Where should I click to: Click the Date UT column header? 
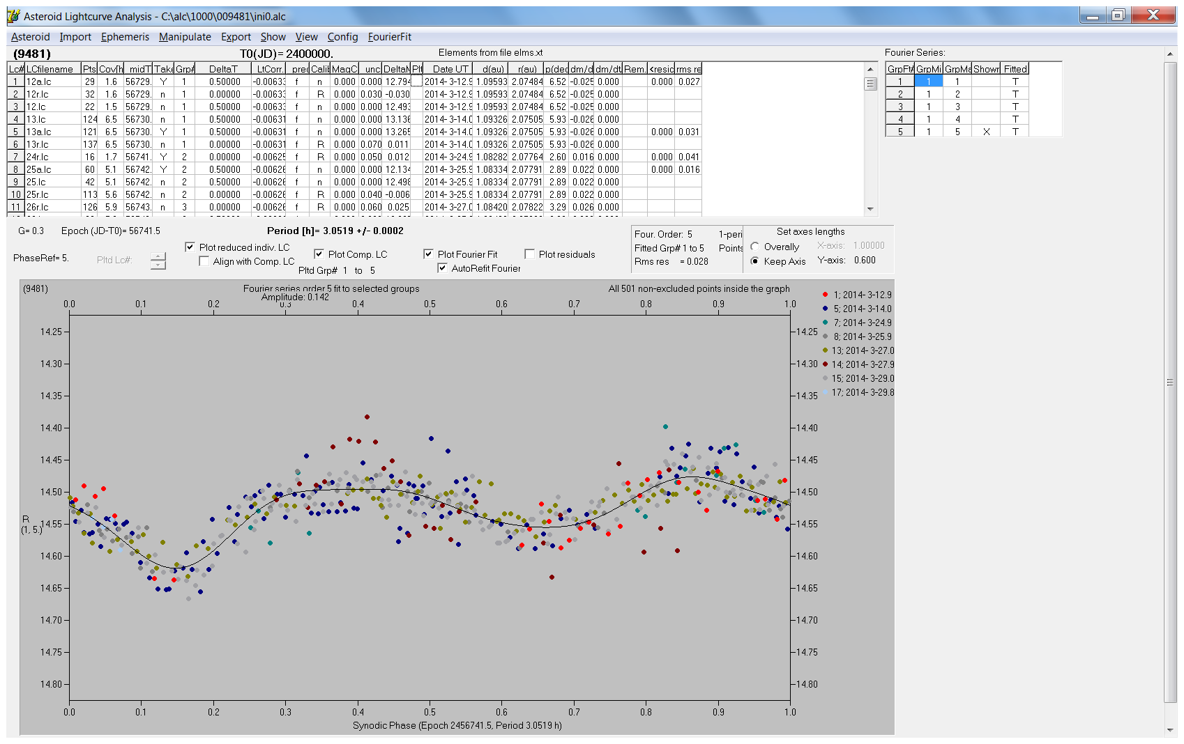point(448,69)
